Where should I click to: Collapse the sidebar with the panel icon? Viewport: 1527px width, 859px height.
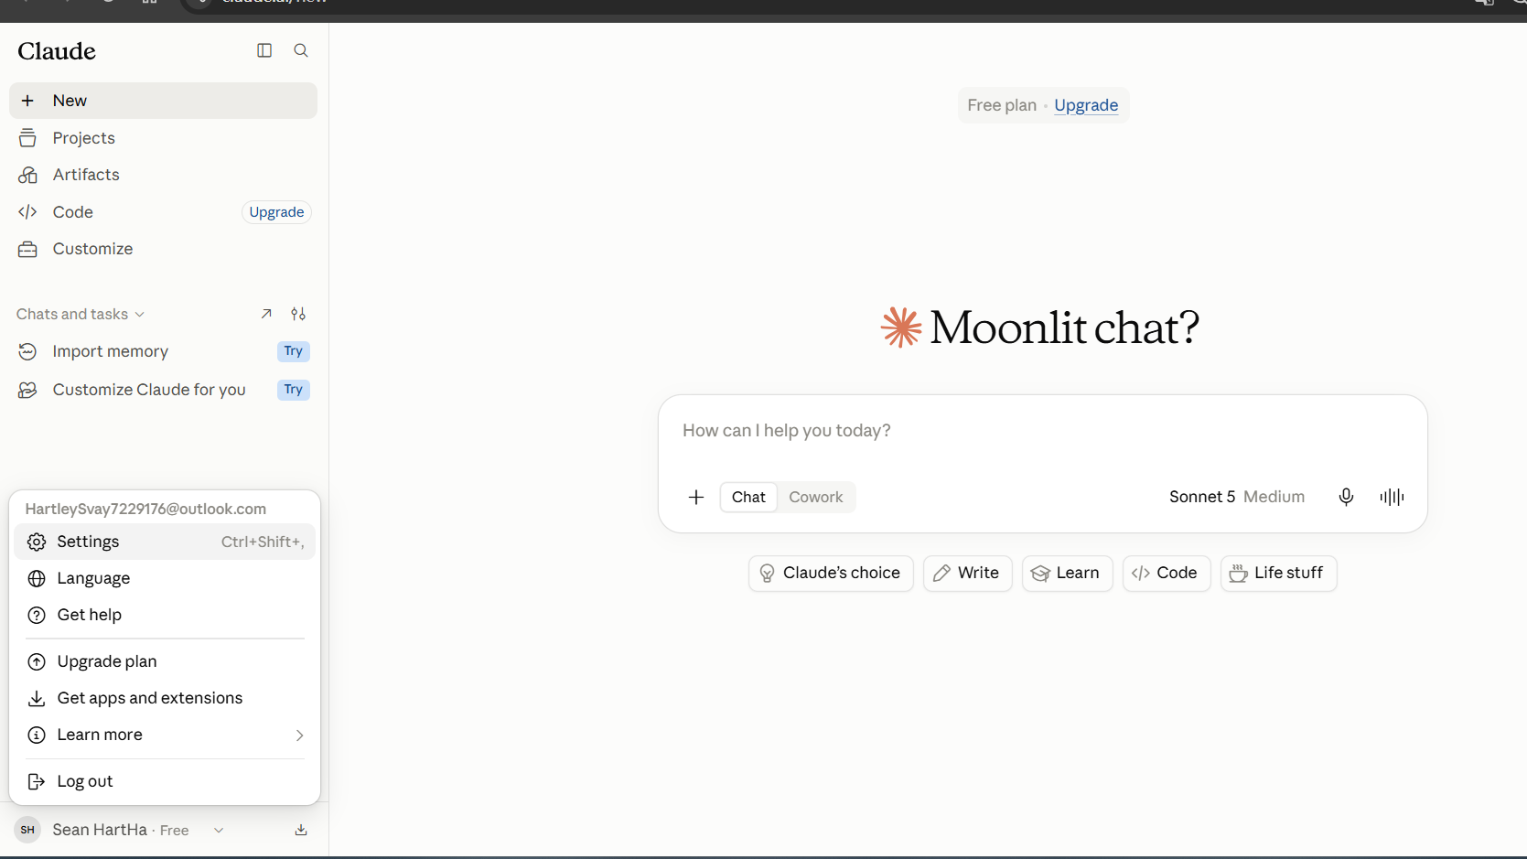[264, 50]
